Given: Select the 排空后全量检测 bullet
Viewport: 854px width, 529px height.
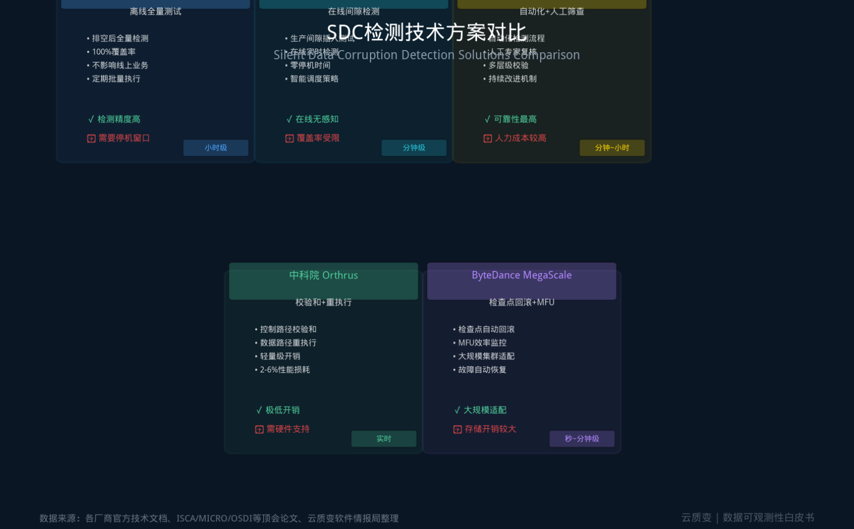Looking at the screenshot, I should (117, 38).
